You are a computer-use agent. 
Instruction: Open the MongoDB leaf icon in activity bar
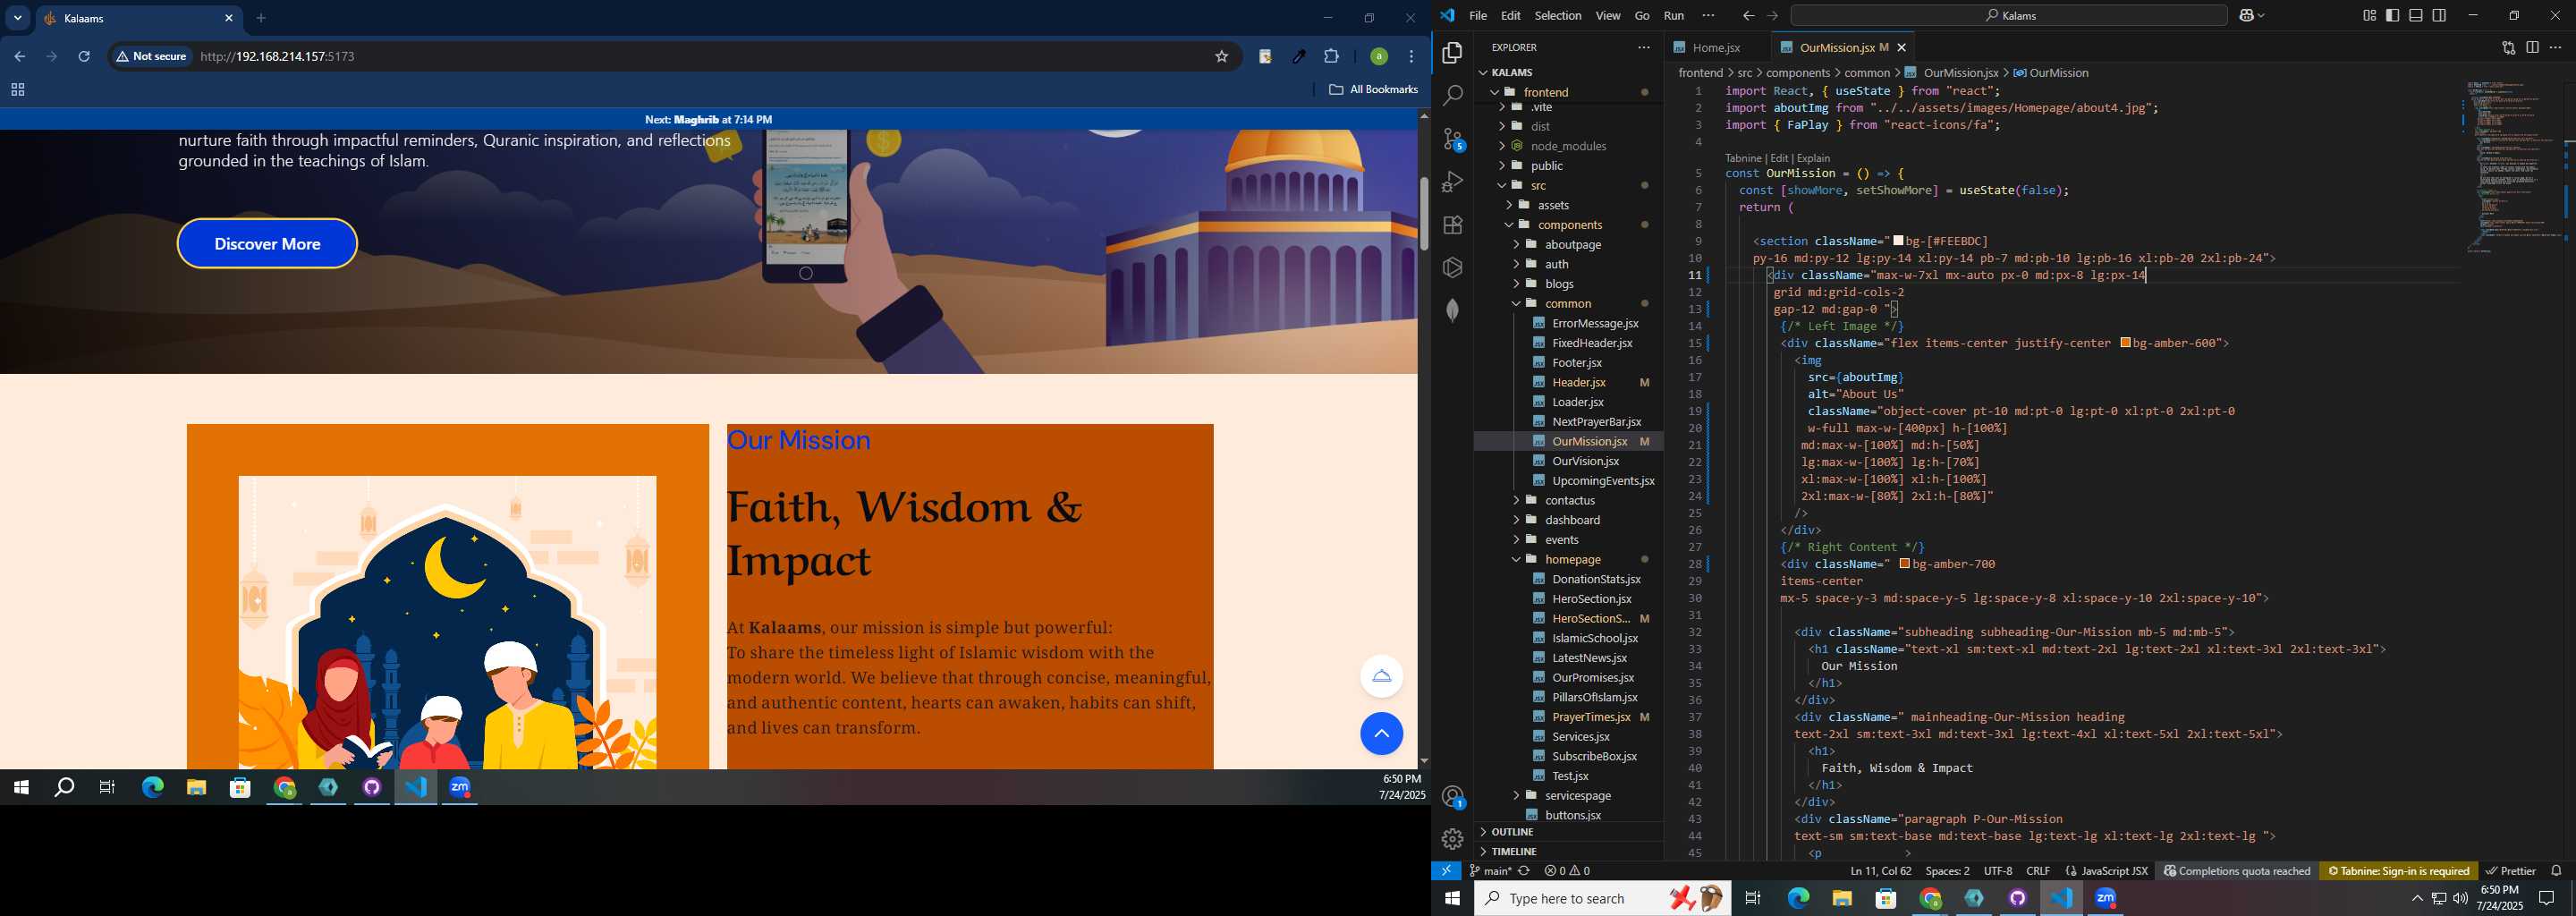(x=1452, y=311)
